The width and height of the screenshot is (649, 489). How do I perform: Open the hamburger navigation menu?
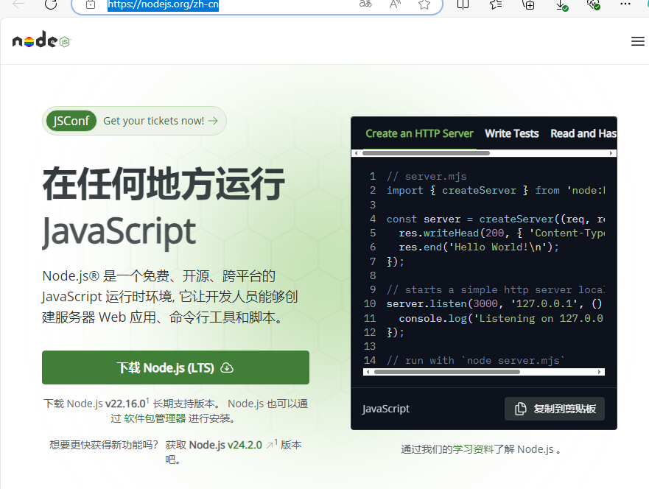click(x=637, y=41)
